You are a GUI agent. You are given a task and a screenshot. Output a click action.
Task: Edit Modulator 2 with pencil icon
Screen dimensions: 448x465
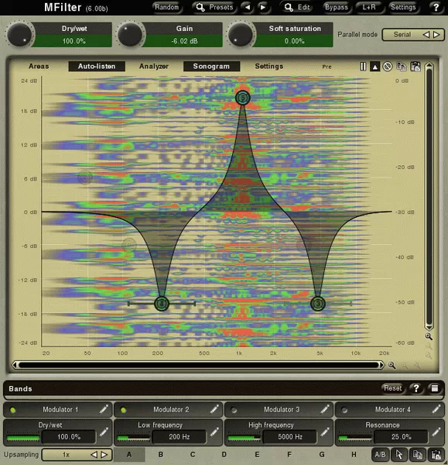tap(214, 409)
